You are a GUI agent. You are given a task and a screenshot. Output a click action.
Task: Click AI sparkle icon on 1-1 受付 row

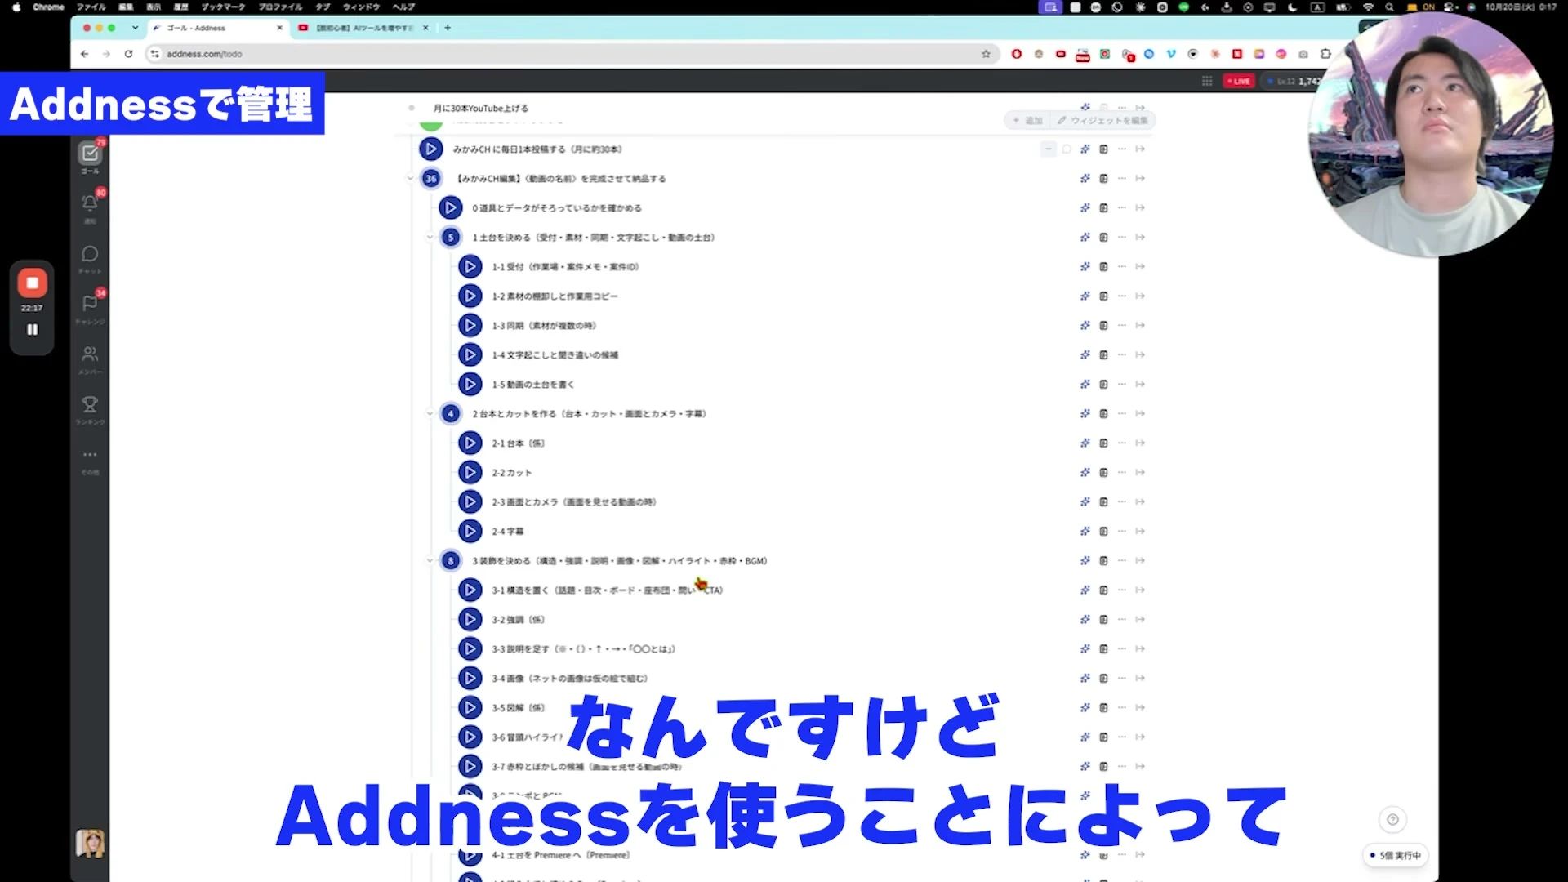[1085, 267]
